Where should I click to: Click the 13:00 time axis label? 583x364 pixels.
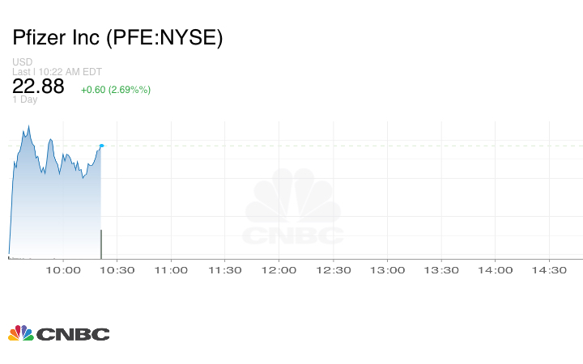[387, 271]
